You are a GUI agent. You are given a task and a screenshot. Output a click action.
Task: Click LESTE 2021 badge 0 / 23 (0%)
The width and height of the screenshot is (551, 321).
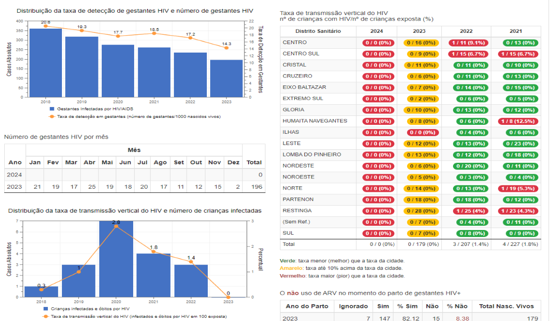(520, 144)
